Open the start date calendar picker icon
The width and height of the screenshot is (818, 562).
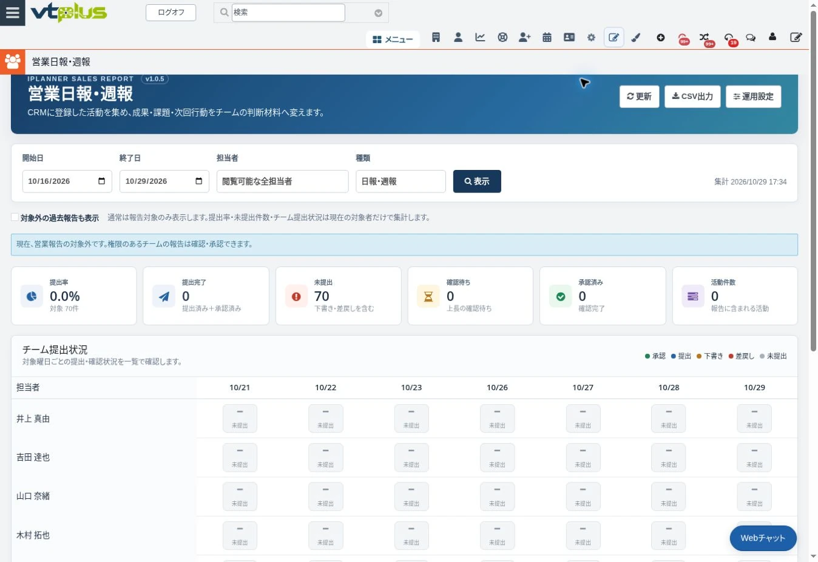coord(101,181)
